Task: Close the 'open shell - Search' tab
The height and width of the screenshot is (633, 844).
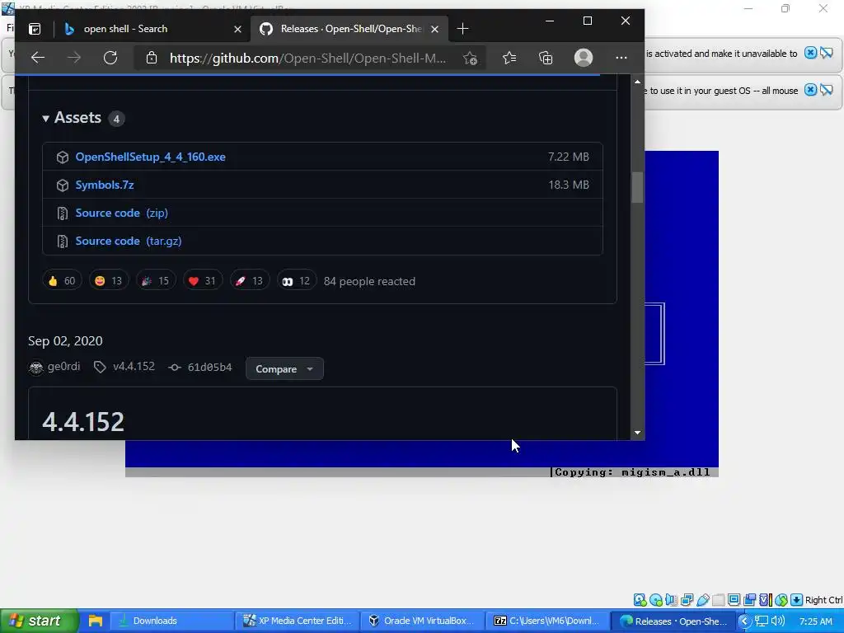Action: click(x=237, y=29)
